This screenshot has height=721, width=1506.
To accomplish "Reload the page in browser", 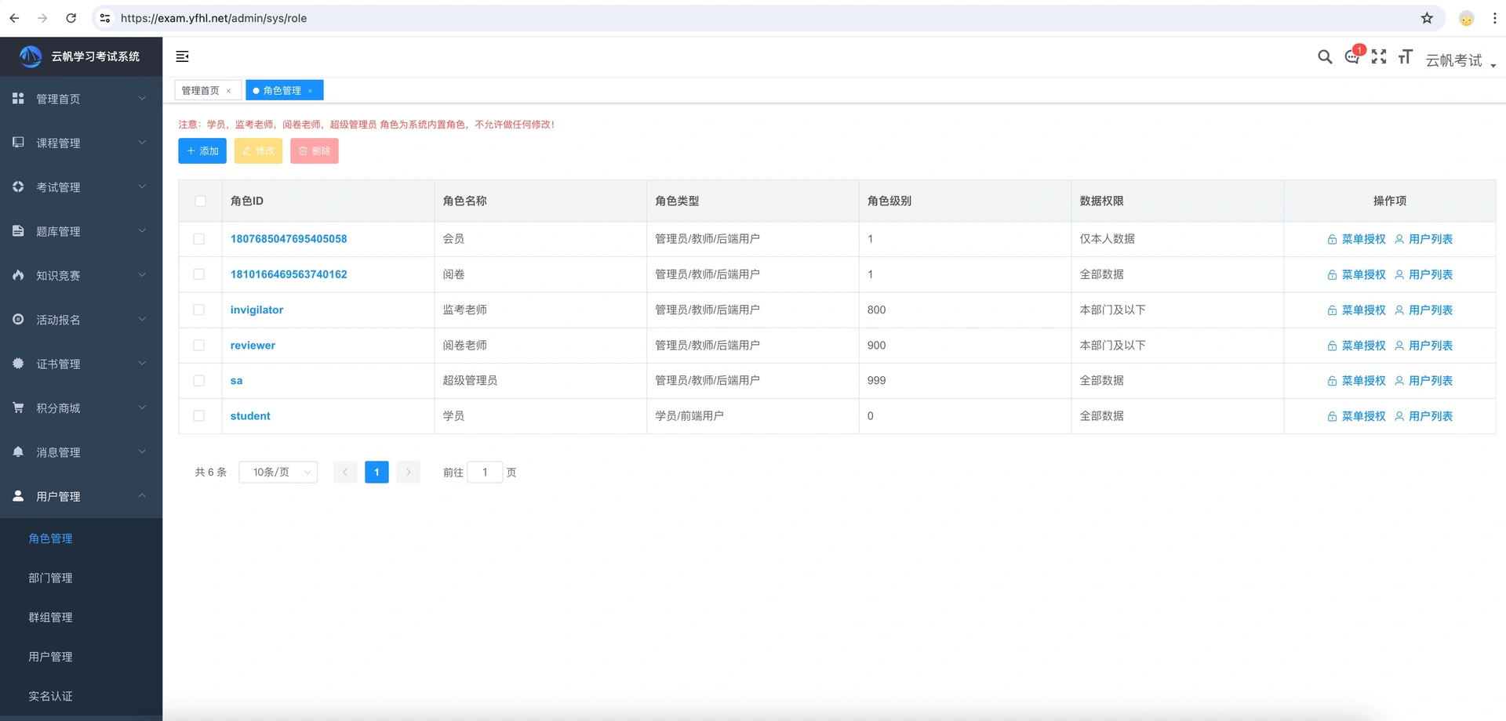I will coord(71,18).
